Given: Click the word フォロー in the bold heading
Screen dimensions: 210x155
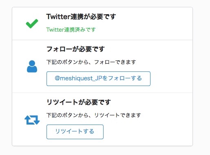Looking at the screenshot, I should (59, 49).
